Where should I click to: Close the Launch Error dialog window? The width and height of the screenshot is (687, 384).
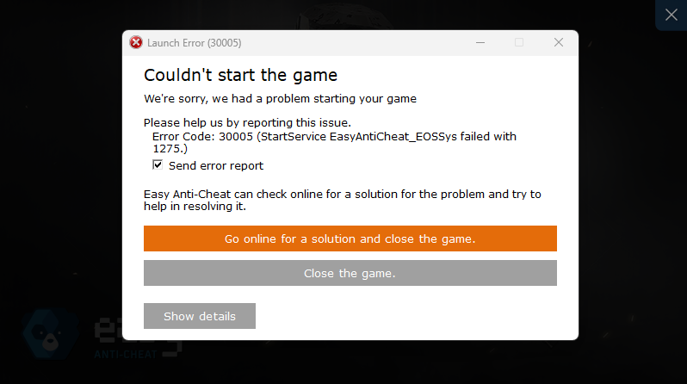click(558, 42)
